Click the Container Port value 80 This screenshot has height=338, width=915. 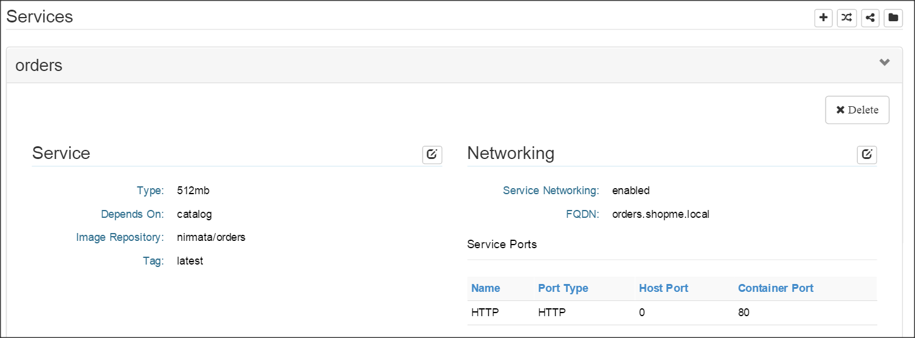[744, 313]
